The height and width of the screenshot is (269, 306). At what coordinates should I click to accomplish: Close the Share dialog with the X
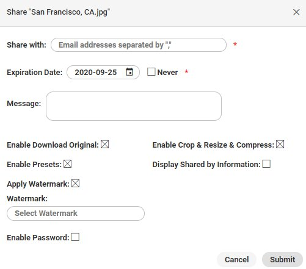point(296,12)
